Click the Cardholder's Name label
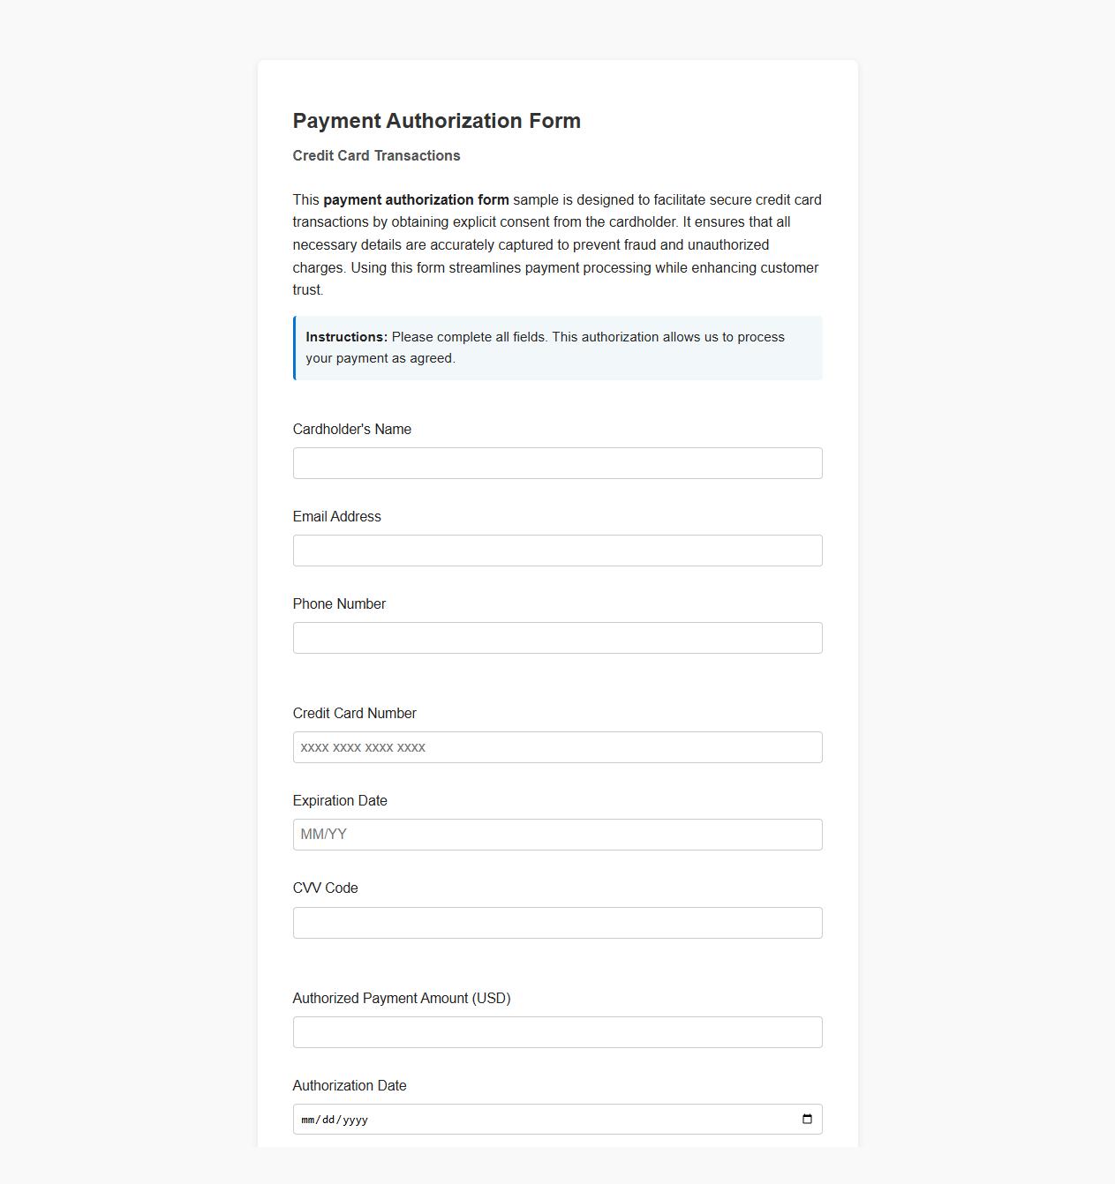Screen dimensions: 1115x1184 352,429
